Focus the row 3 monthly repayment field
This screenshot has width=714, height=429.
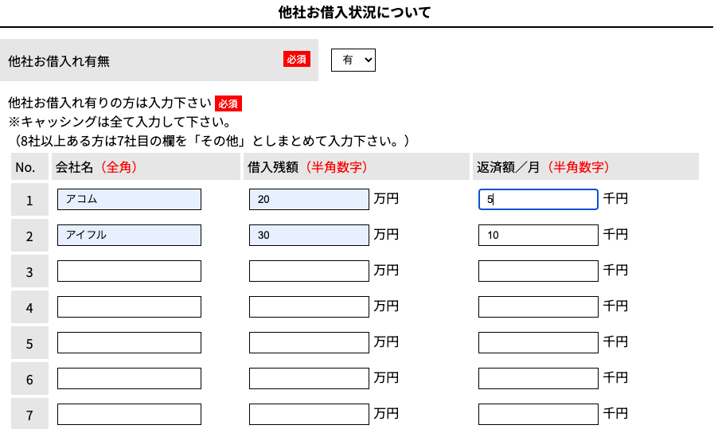pyautogui.click(x=537, y=271)
